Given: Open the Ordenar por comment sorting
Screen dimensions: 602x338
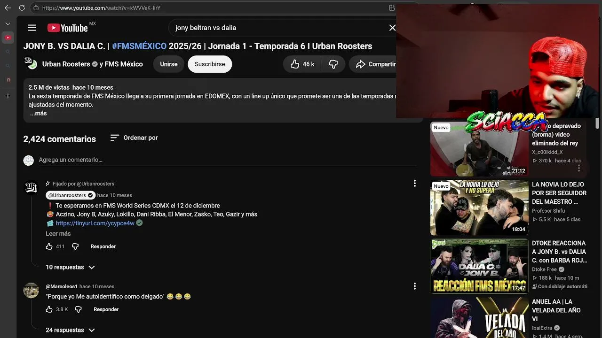Looking at the screenshot, I should pos(135,138).
